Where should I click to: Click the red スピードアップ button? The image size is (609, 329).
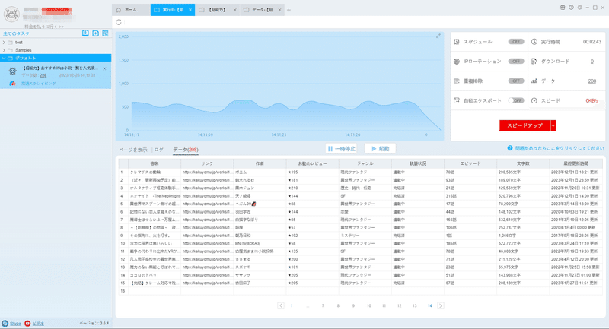click(x=525, y=125)
